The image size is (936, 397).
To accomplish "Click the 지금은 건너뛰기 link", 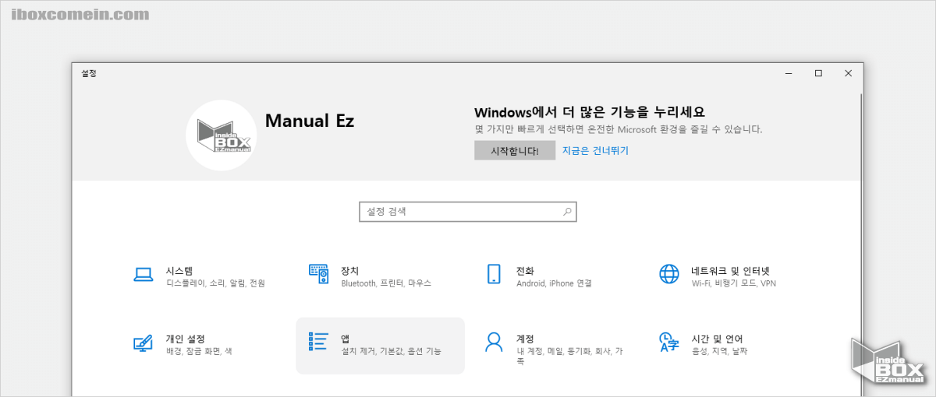I will click(595, 150).
